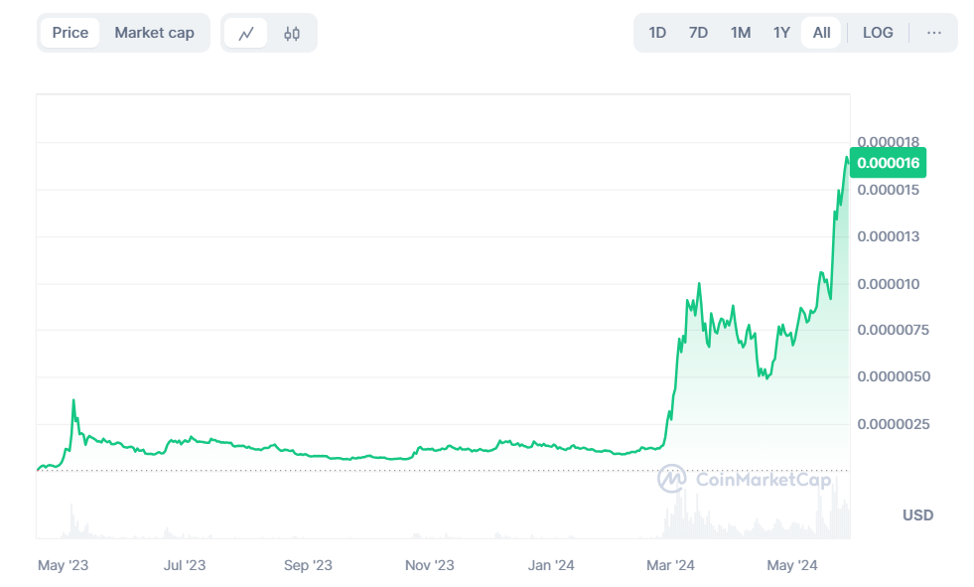Set chart range to 1D
Image resolution: width=974 pixels, height=587 pixels.
[657, 33]
